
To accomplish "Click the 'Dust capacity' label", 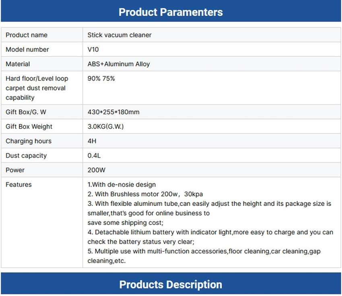I will [x=26, y=156].
